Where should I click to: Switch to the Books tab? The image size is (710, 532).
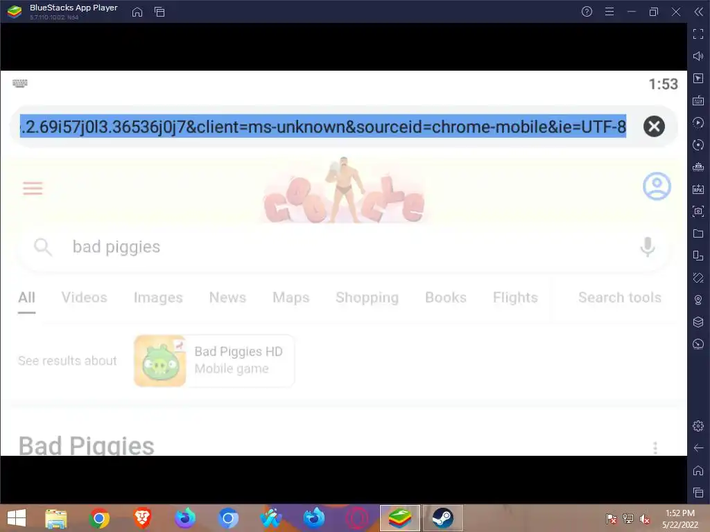coord(446,297)
